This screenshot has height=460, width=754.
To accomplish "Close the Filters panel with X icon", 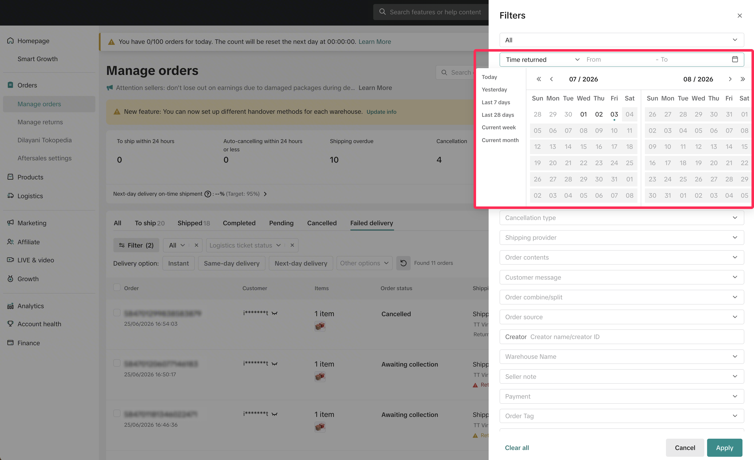I will click(x=740, y=16).
